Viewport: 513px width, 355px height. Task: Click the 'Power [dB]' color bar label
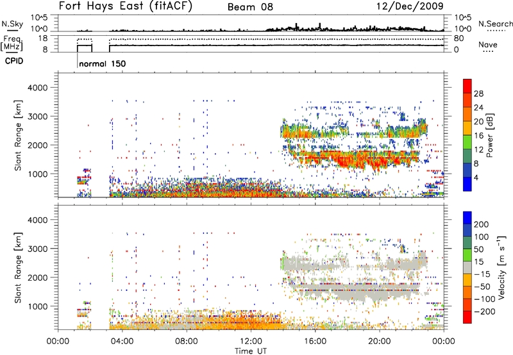point(490,135)
